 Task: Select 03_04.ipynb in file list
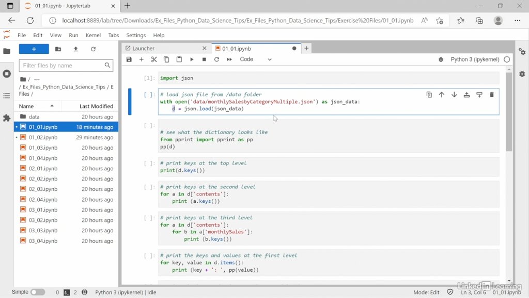[x=66, y=241]
